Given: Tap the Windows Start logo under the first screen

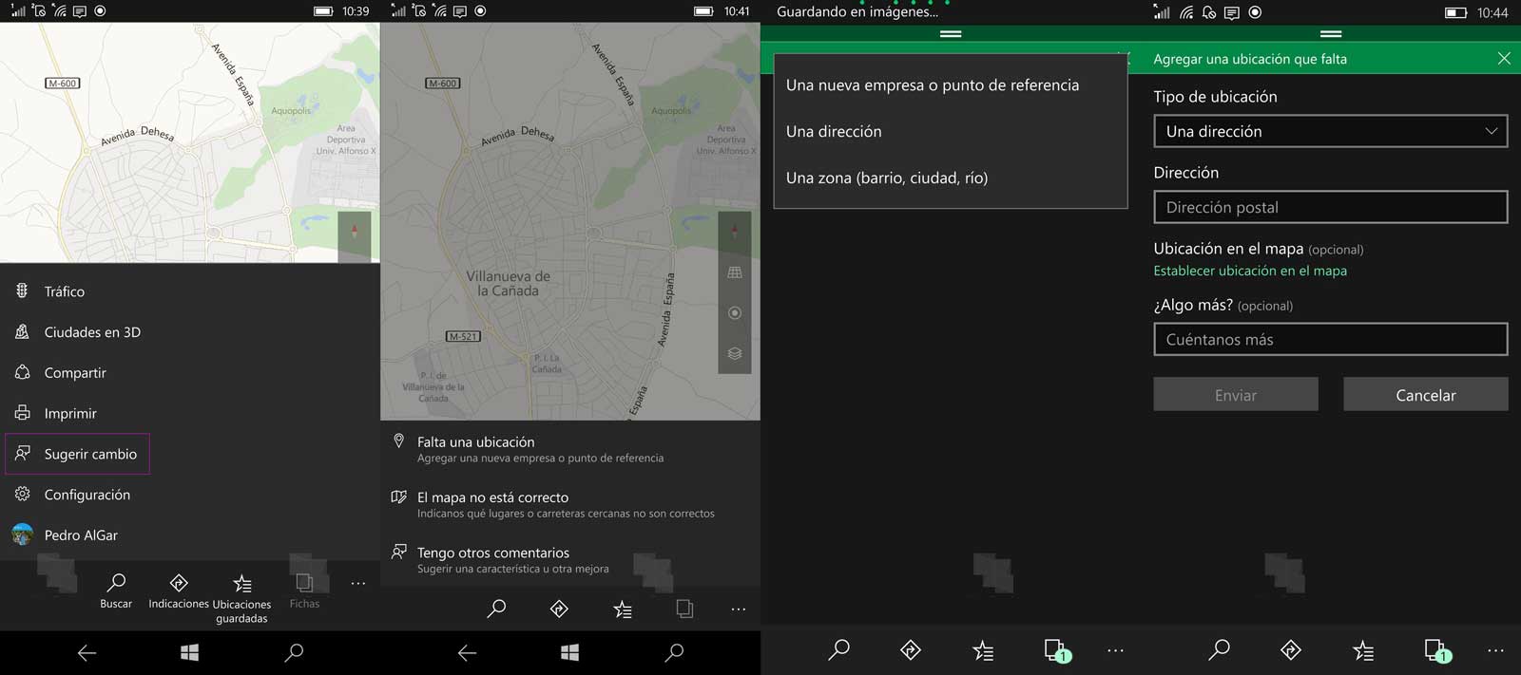Looking at the screenshot, I should pyautogui.click(x=189, y=652).
